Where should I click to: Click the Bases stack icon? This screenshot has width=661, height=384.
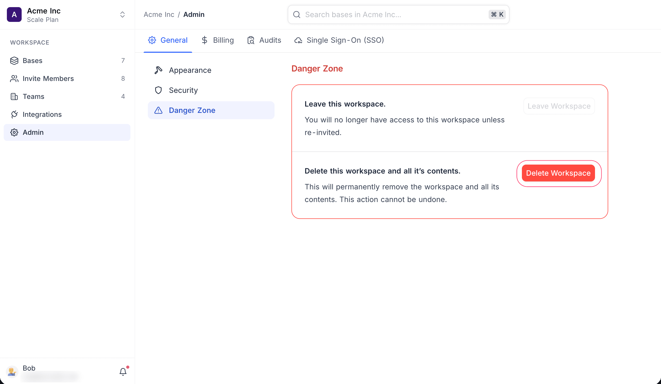pos(14,61)
